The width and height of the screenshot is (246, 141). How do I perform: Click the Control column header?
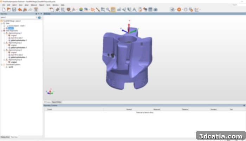coord(74,109)
